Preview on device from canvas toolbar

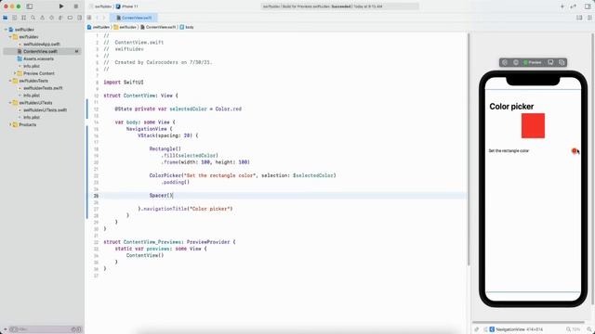[550, 62]
